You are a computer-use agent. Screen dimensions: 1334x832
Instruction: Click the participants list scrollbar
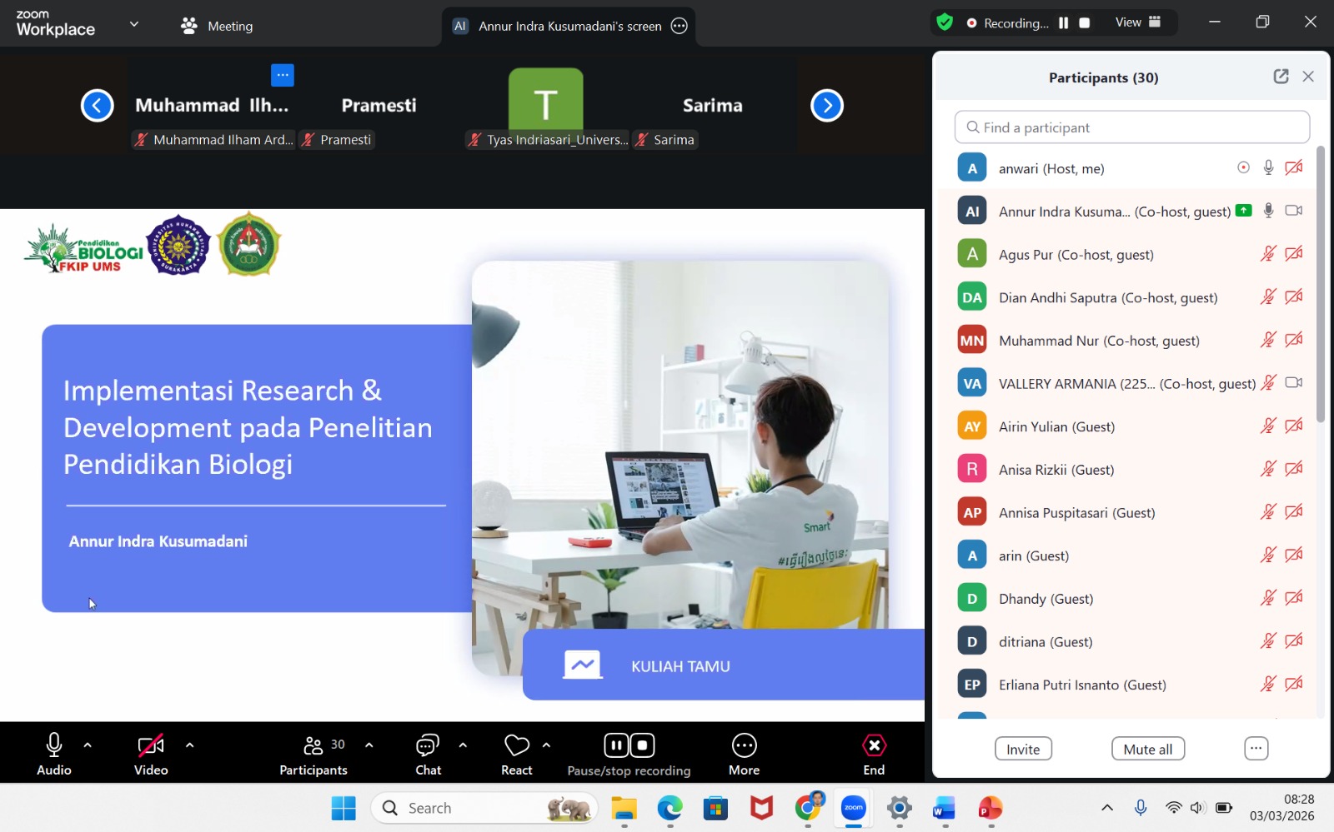pos(1320,283)
